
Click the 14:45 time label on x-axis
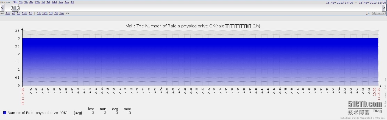click(286, 91)
